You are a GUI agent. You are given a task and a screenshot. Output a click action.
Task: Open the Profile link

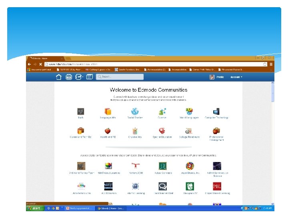(220, 77)
